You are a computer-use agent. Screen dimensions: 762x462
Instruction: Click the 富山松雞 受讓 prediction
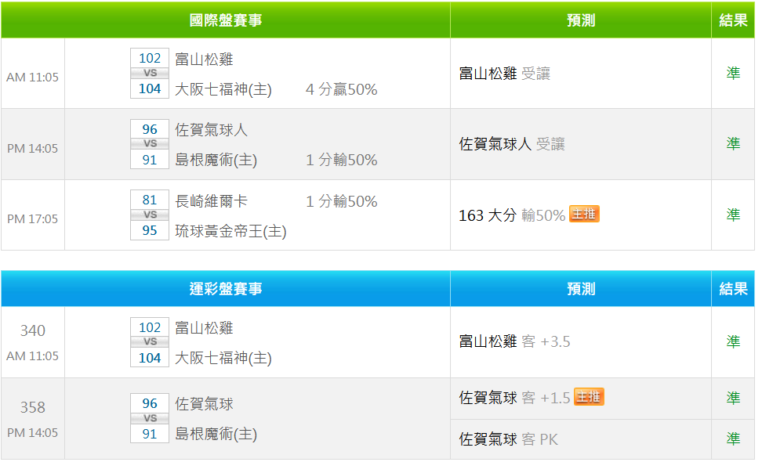[x=505, y=74]
